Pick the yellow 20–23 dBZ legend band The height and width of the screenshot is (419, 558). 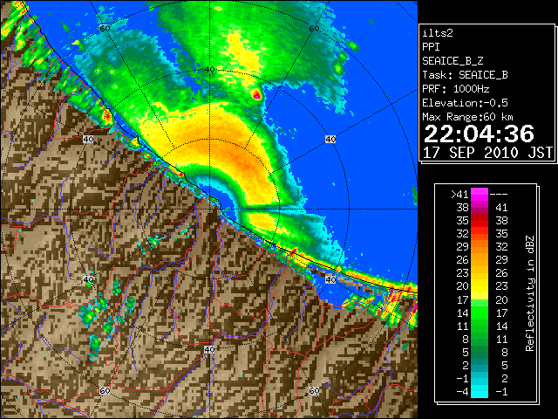(480, 286)
